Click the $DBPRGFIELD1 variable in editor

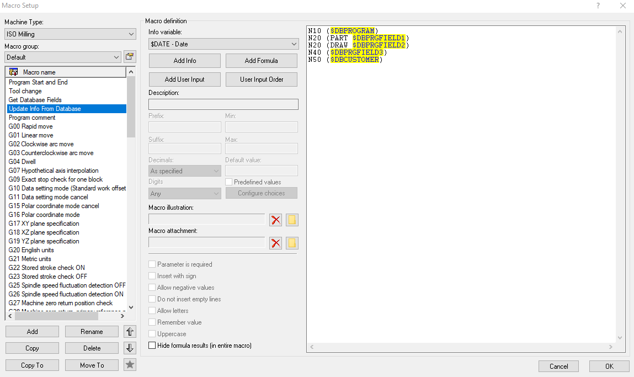[379, 38]
